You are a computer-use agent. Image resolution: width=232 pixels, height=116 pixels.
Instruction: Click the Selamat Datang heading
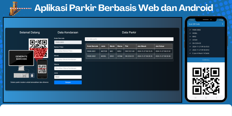point(30,32)
